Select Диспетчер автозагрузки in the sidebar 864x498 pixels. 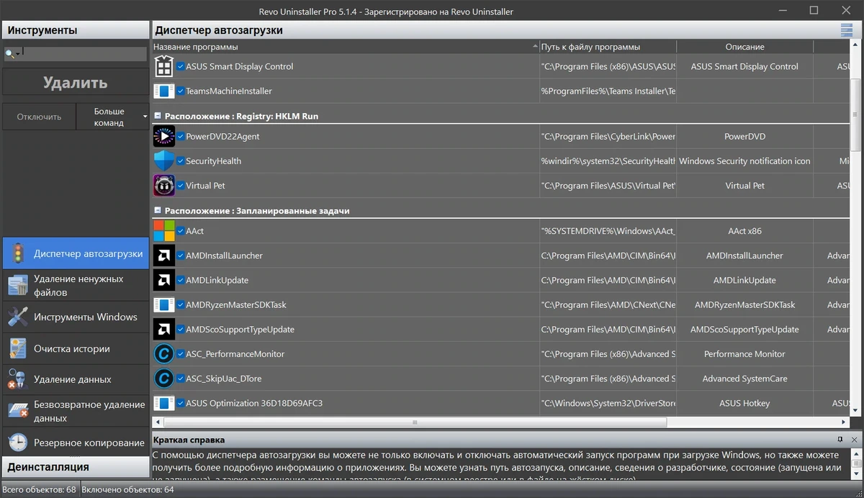[x=75, y=254]
